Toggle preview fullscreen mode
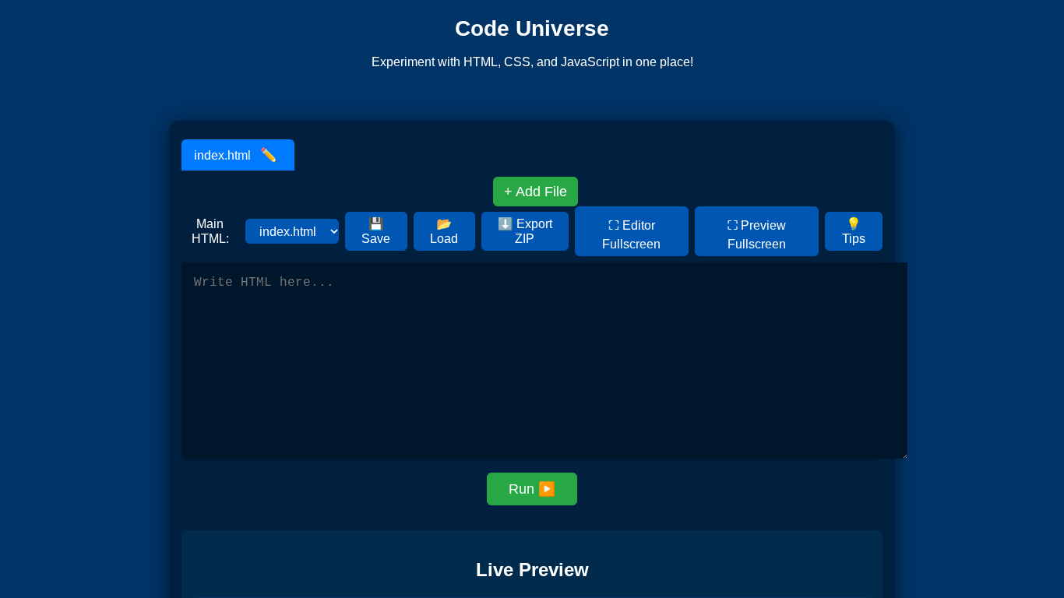The height and width of the screenshot is (598, 1064). [x=756, y=231]
